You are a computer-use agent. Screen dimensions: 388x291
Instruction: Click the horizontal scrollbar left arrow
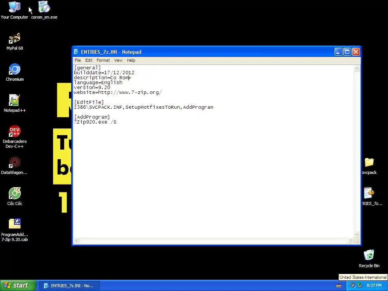77,241
